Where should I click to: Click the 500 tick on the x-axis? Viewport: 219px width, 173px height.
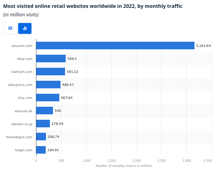point(61,161)
